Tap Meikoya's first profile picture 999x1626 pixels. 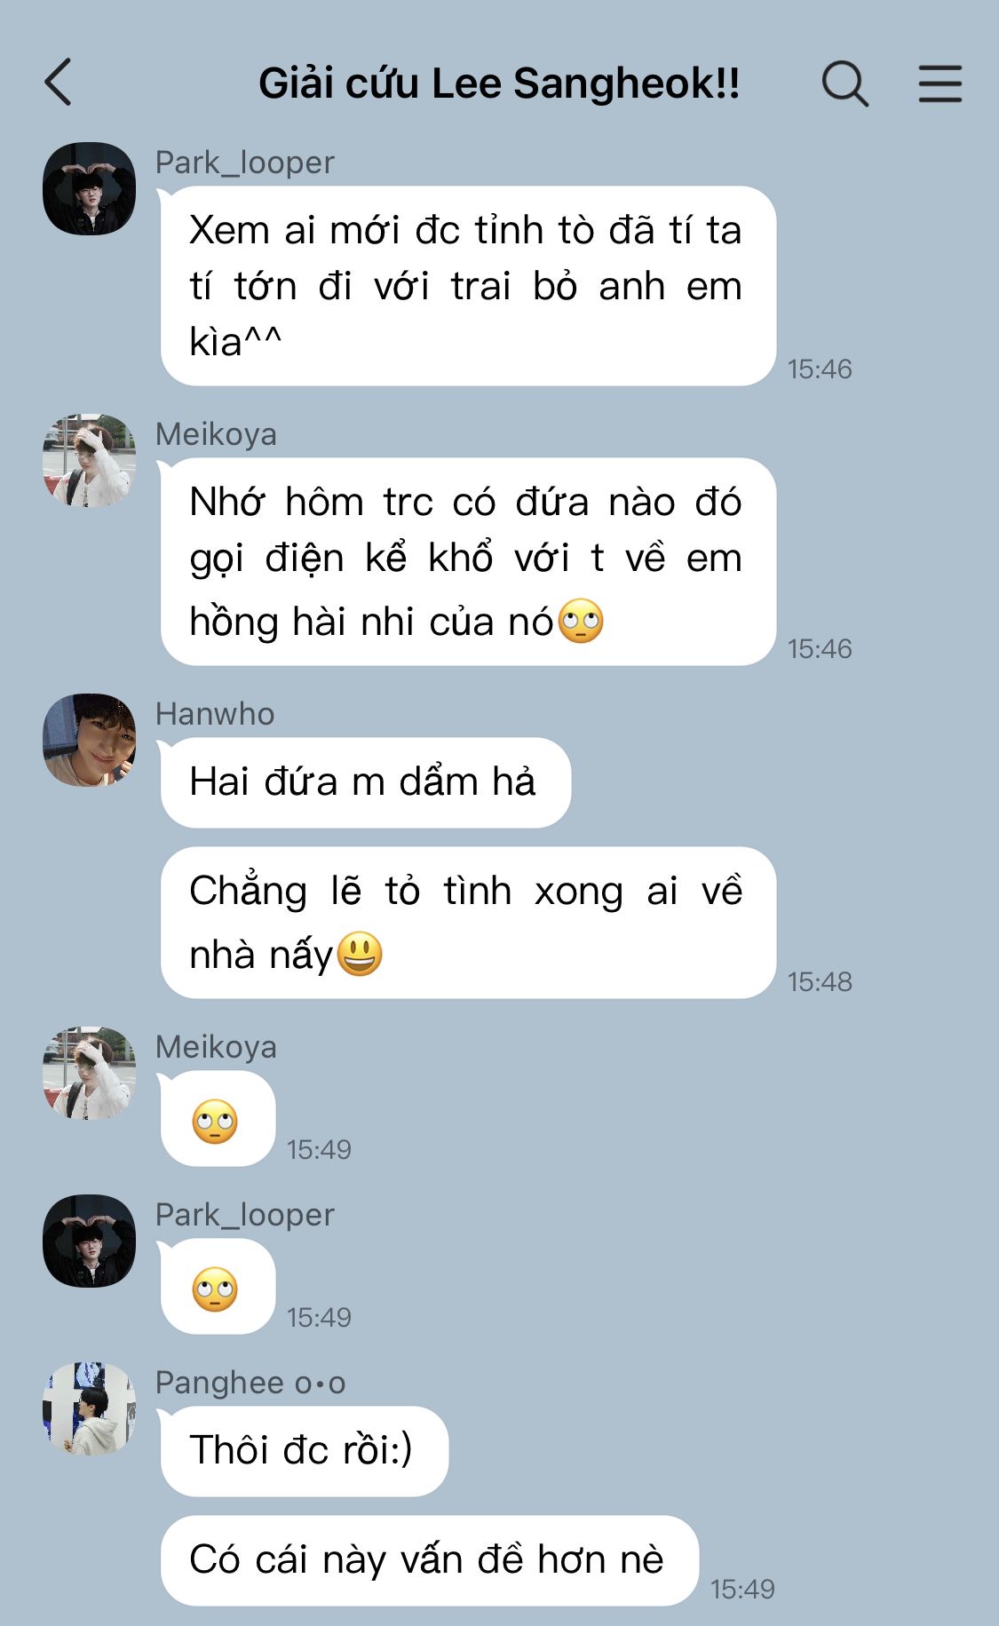[89, 460]
